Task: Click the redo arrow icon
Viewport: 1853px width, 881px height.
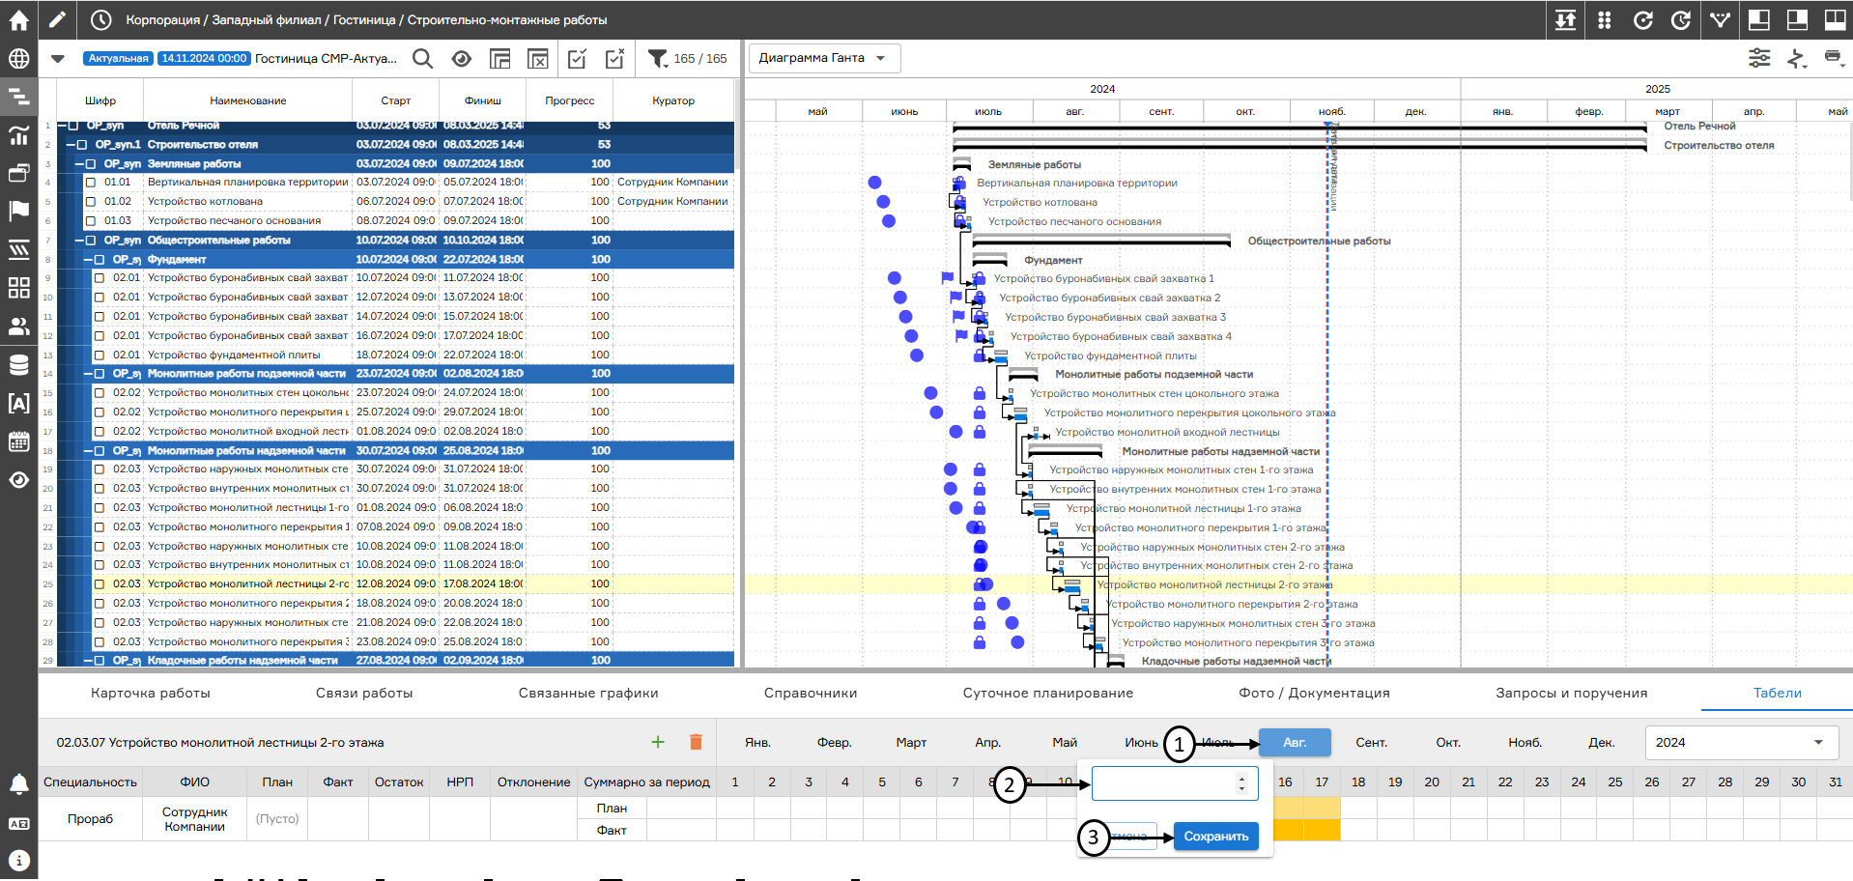Action: tap(1681, 19)
